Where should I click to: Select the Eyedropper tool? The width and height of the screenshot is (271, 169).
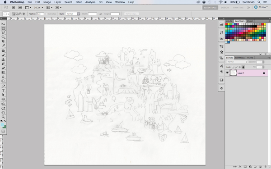3,46
